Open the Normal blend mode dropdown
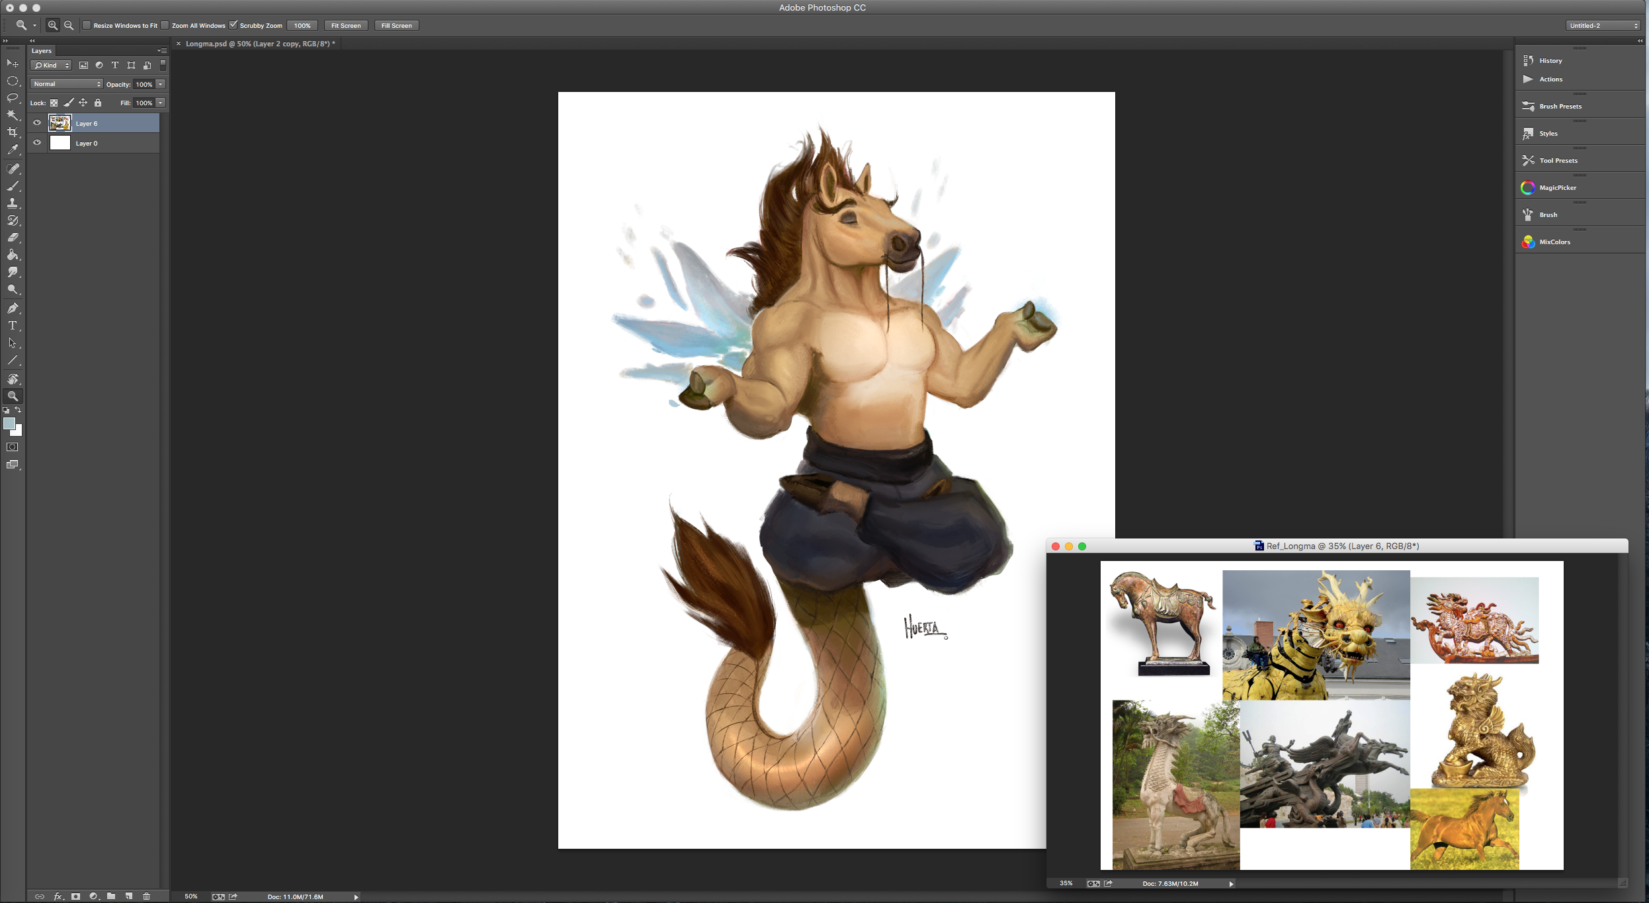 pos(67,84)
